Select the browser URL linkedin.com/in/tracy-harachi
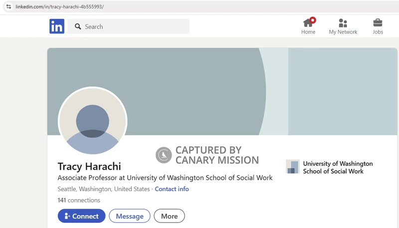The image size is (399, 228). point(59,6)
